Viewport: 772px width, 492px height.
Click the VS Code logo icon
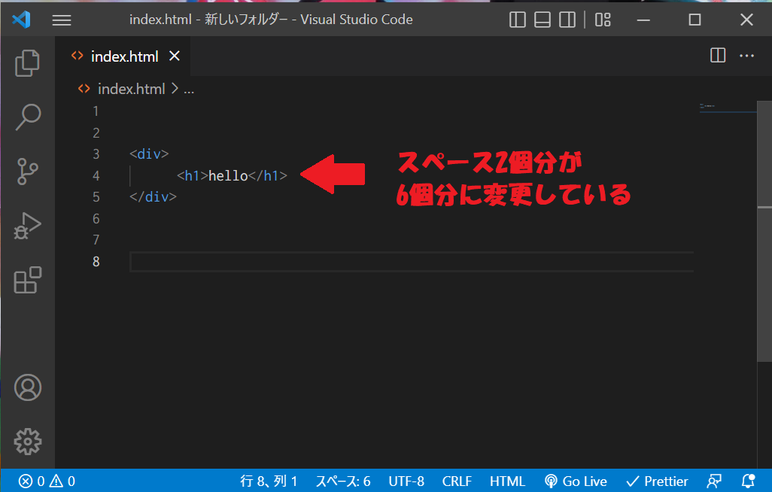click(x=22, y=20)
